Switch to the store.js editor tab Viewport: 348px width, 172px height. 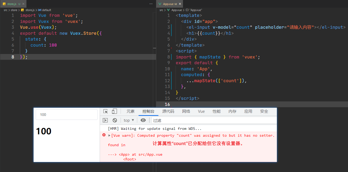[x=13, y=4]
